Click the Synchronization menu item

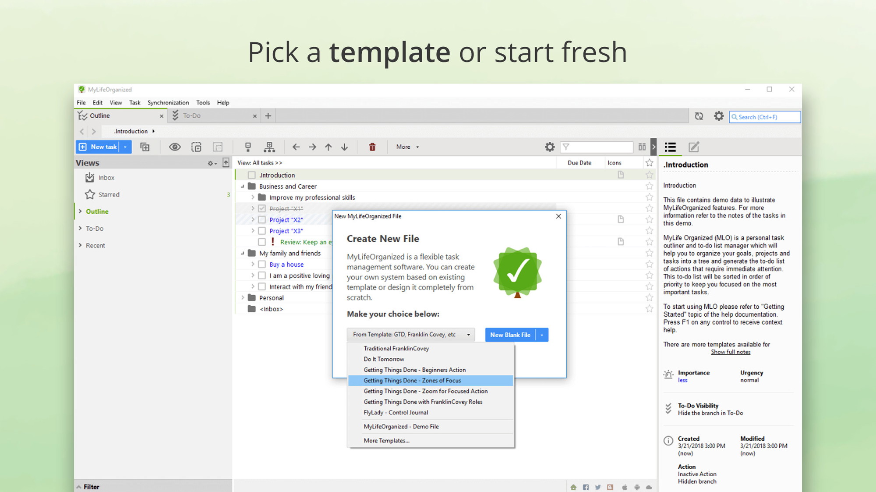pyautogui.click(x=169, y=102)
